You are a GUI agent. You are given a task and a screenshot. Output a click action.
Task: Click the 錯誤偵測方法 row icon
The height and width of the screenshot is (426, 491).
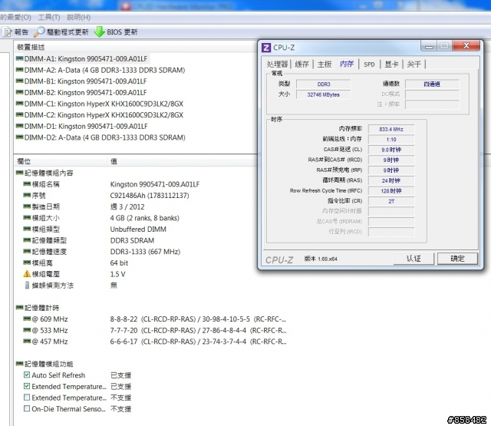pos(27,286)
